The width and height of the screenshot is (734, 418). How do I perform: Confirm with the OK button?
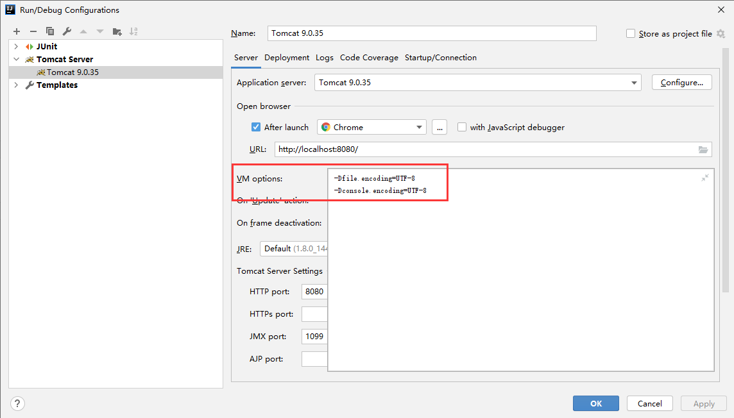(596, 403)
